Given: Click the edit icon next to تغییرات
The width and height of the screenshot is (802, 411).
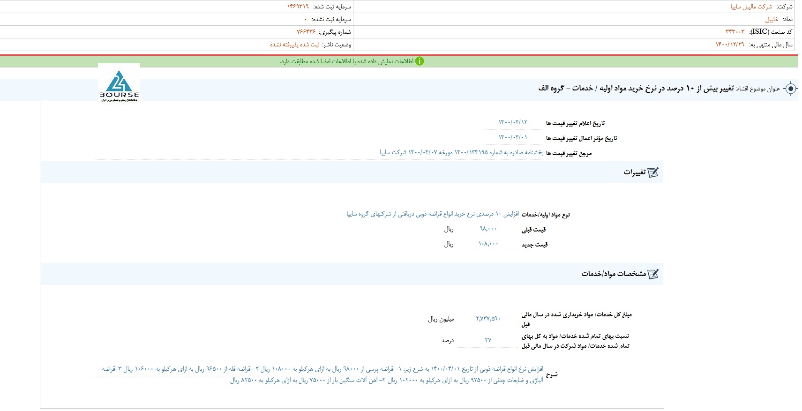Looking at the screenshot, I should click(653, 172).
